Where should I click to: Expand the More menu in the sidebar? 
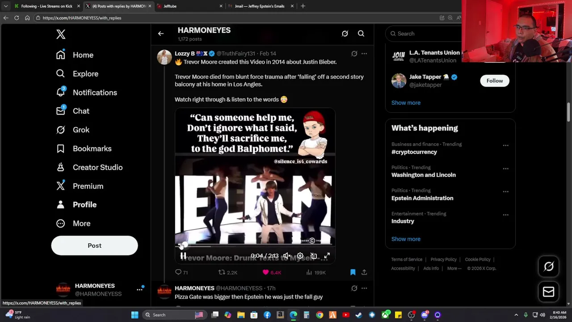click(73, 223)
